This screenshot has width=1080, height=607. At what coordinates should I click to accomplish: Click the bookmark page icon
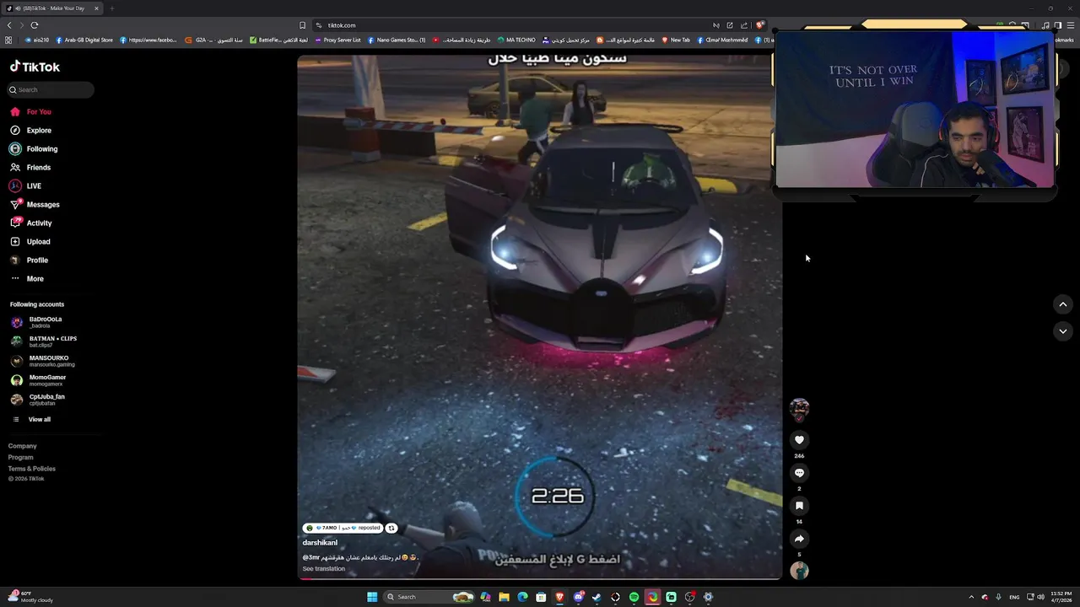[x=302, y=25]
